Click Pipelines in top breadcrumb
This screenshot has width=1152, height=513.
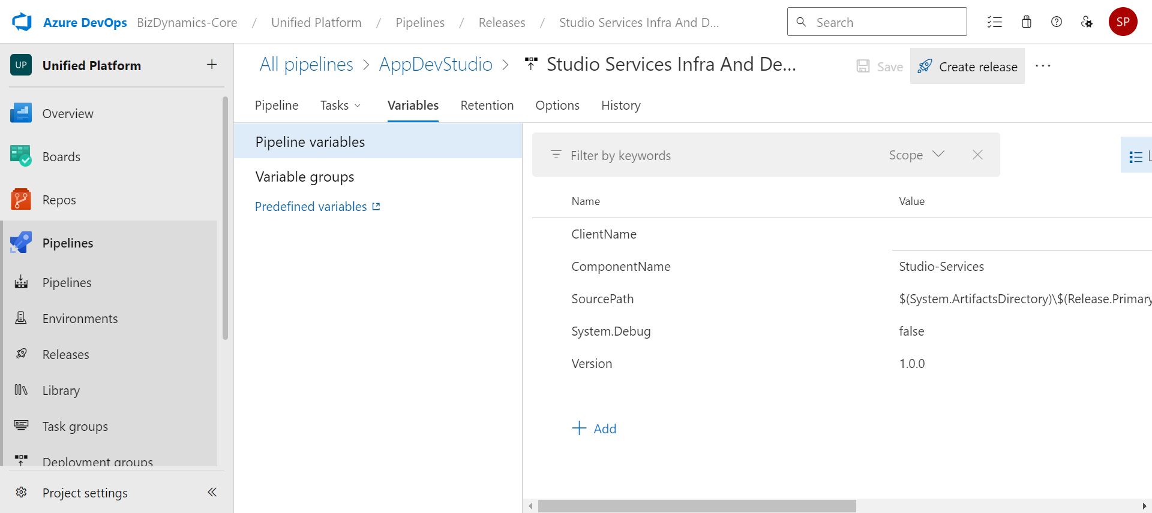[x=420, y=23]
